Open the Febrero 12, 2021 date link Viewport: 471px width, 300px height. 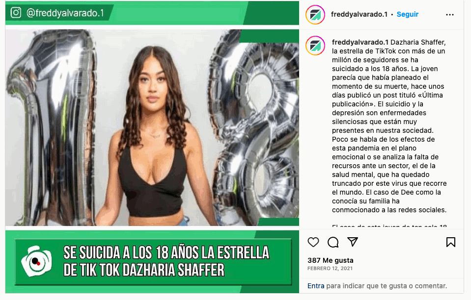(x=330, y=269)
